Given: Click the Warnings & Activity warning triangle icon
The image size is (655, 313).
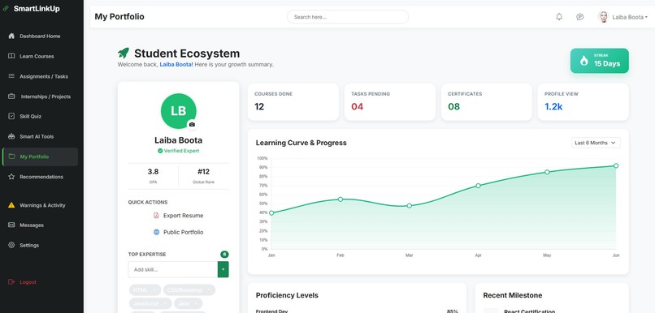Looking at the screenshot, I should pyautogui.click(x=11, y=205).
